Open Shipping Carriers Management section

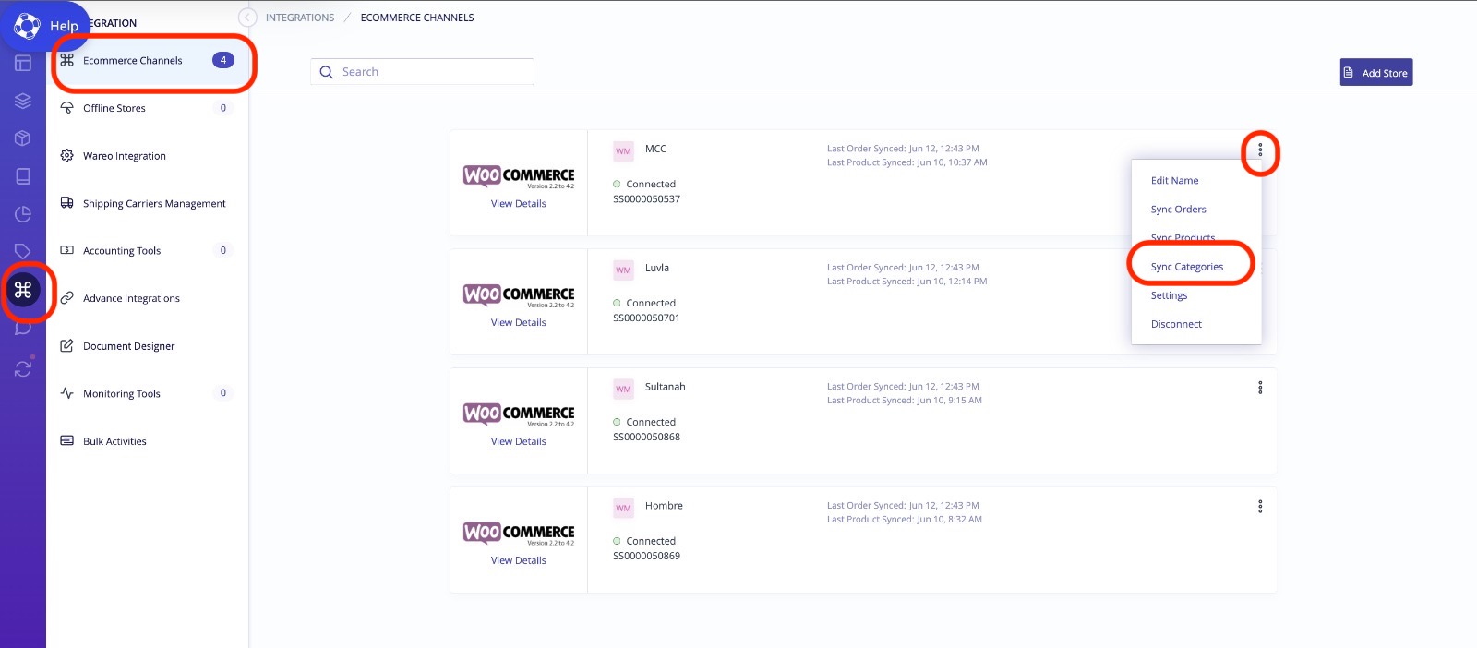(x=153, y=204)
